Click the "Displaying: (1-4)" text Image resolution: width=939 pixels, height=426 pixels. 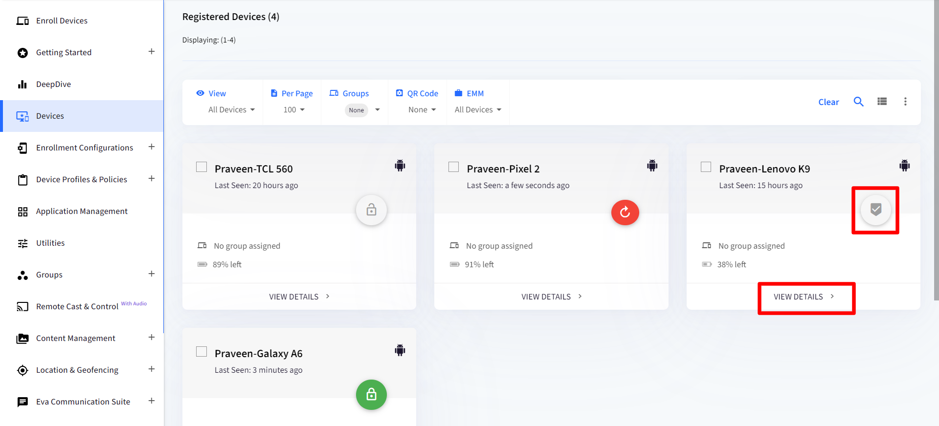click(x=209, y=40)
